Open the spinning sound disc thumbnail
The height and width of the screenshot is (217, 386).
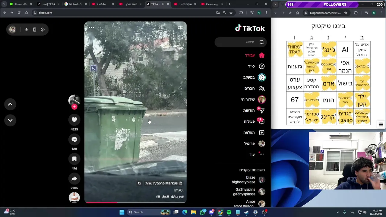[x=74, y=197]
